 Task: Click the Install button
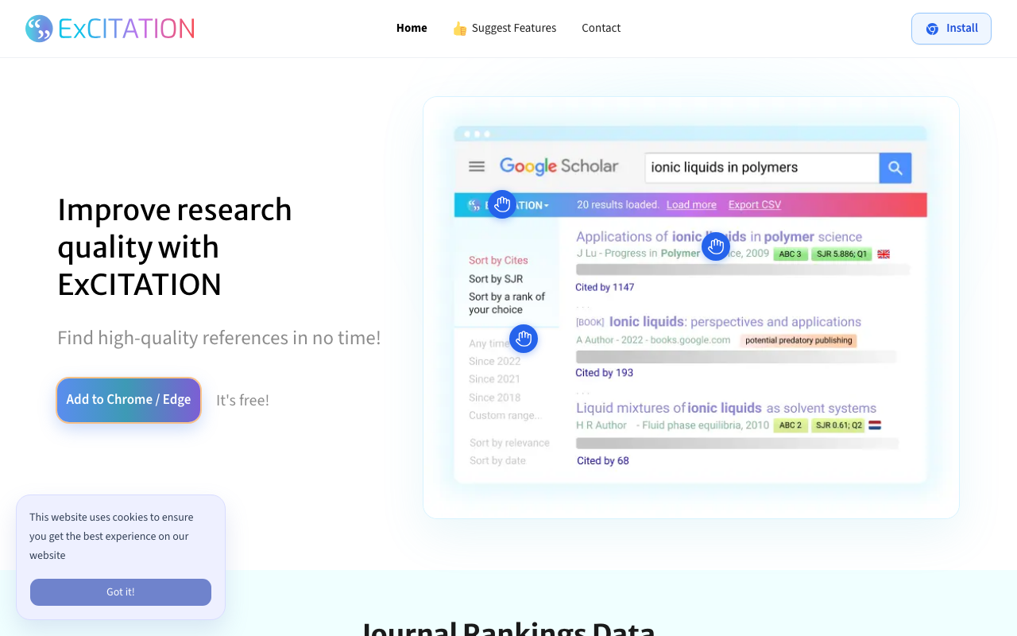(x=951, y=29)
